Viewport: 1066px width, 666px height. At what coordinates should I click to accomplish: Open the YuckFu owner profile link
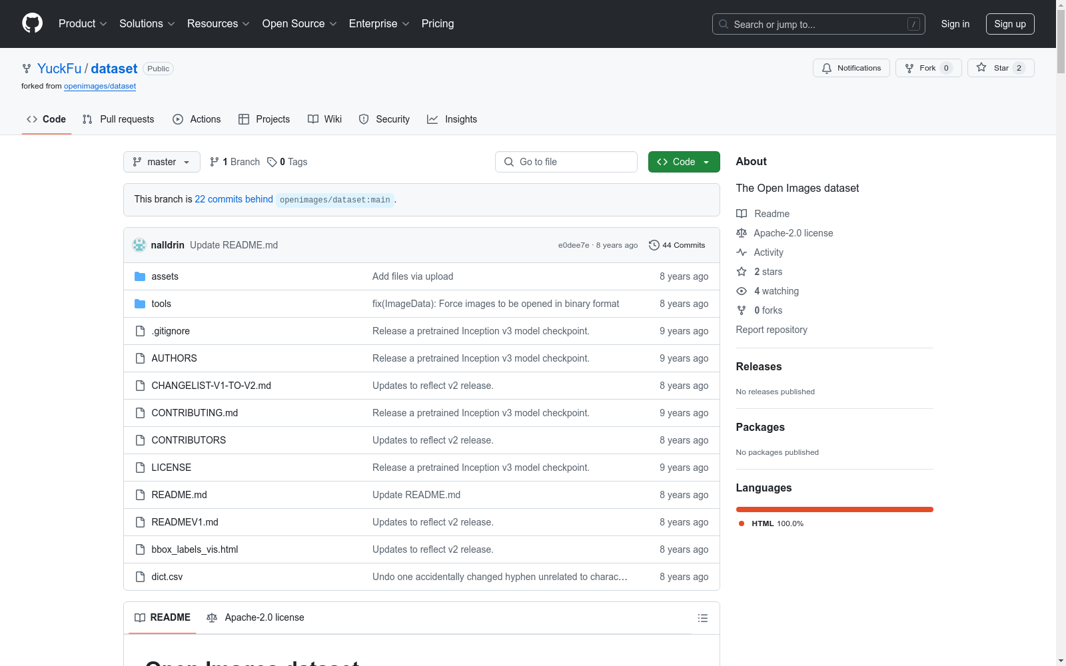point(59,69)
